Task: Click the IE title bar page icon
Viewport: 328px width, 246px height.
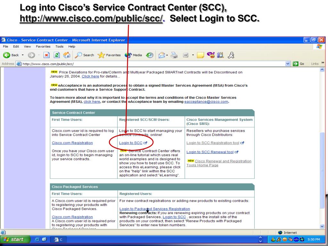Action: (3, 40)
